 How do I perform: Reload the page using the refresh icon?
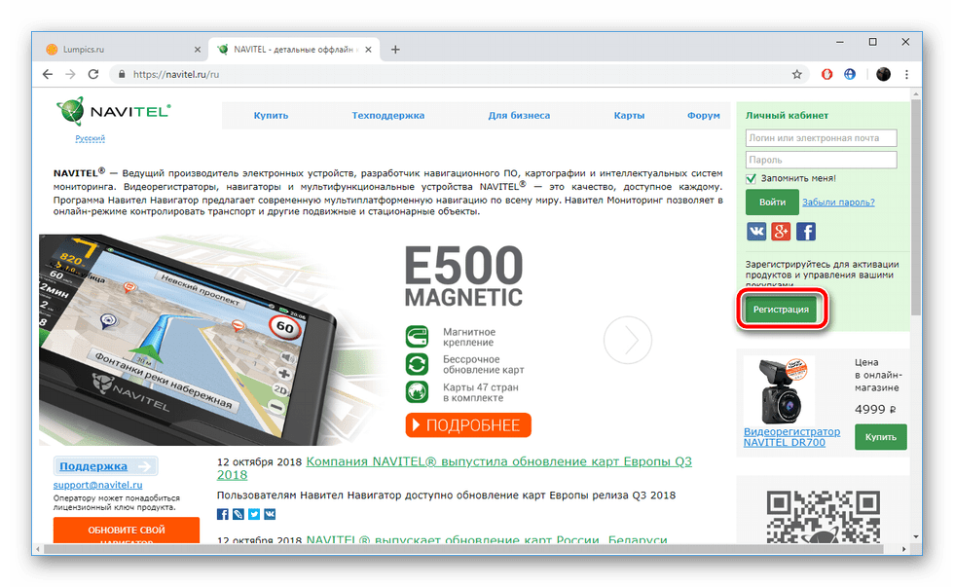pyautogui.click(x=94, y=74)
